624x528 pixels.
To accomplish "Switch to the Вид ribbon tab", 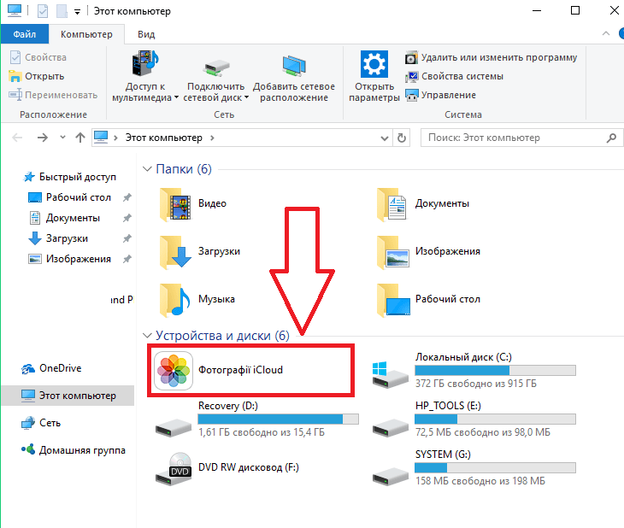I will tap(146, 34).
